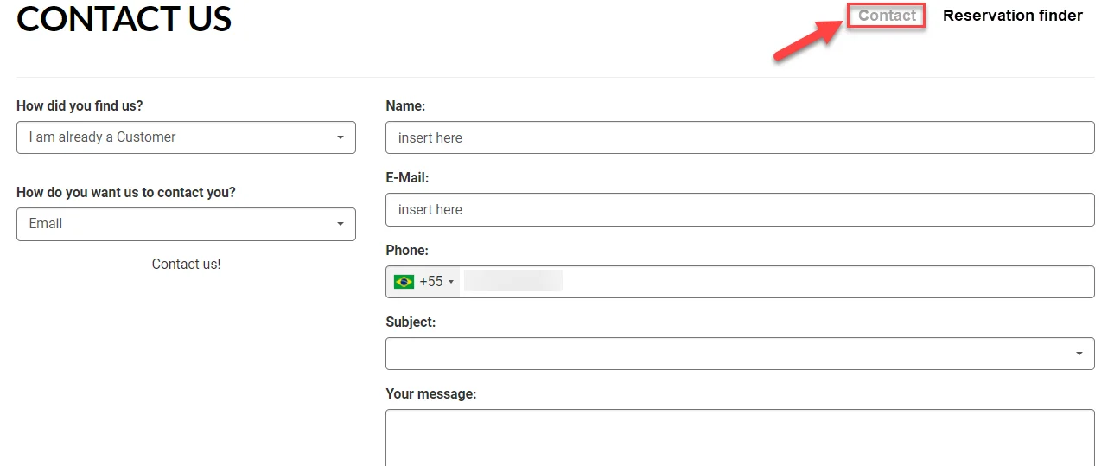Expand the contact method dropdown showing Email
Viewport: 1114px width, 466px height.
(186, 224)
